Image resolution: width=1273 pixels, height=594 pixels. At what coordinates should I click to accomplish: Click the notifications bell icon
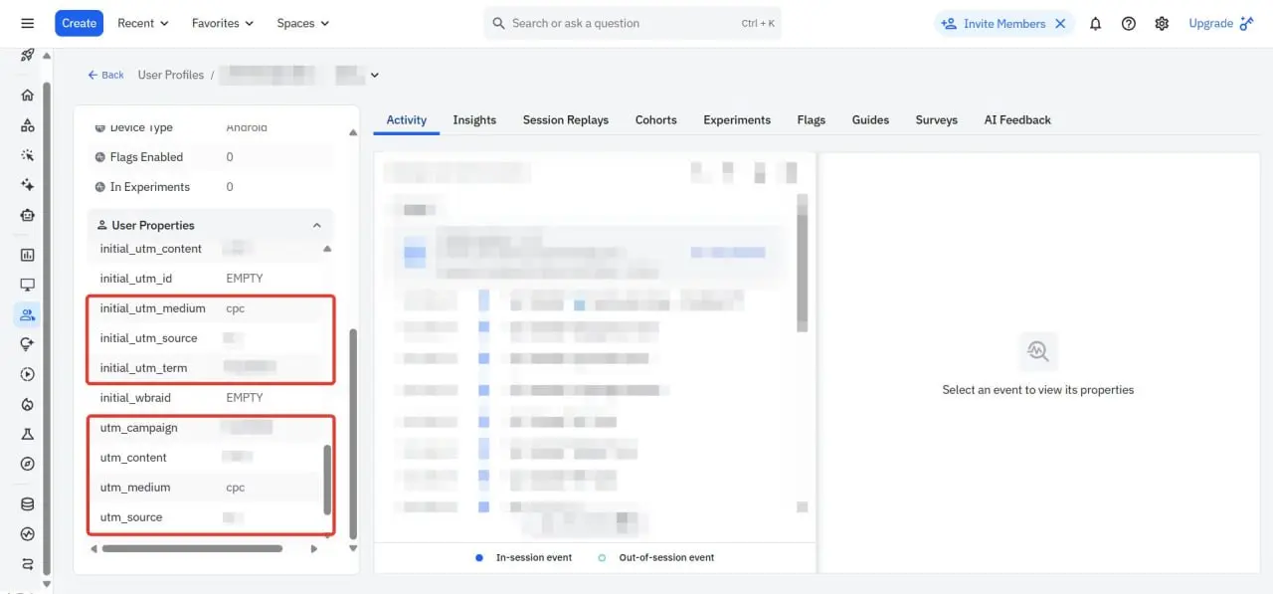[x=1095, y=23]
